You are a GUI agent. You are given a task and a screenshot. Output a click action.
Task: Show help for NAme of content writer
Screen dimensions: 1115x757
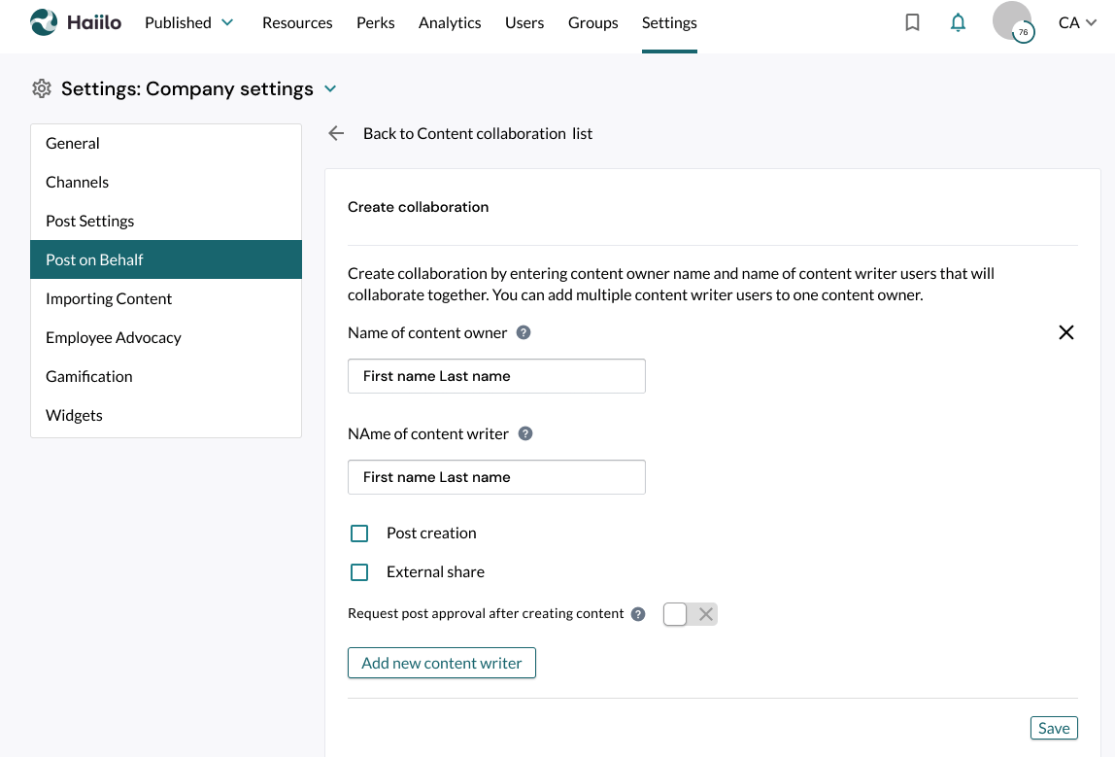click(x=525, y=434)
